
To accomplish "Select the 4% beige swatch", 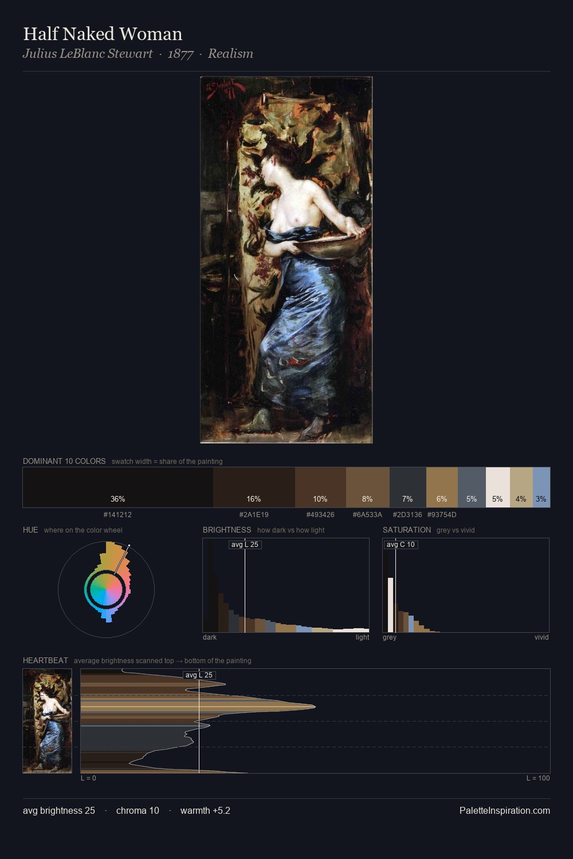I will pos(521,487).
